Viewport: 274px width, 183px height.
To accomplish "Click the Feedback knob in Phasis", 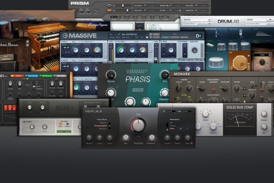I will pos(164,93).
